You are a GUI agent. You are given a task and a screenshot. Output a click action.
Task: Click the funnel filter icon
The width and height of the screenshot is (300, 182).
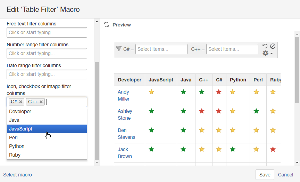coord(118,49)
